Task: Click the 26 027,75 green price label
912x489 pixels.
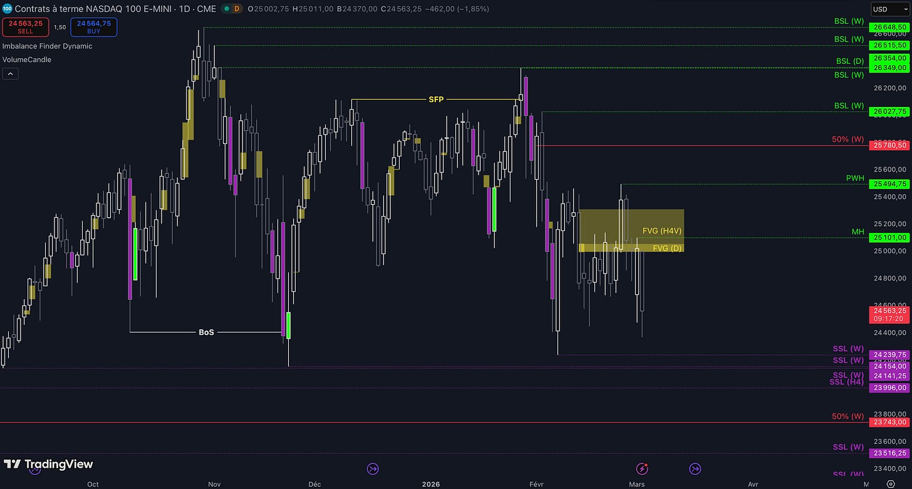Action: click(889, 112)
